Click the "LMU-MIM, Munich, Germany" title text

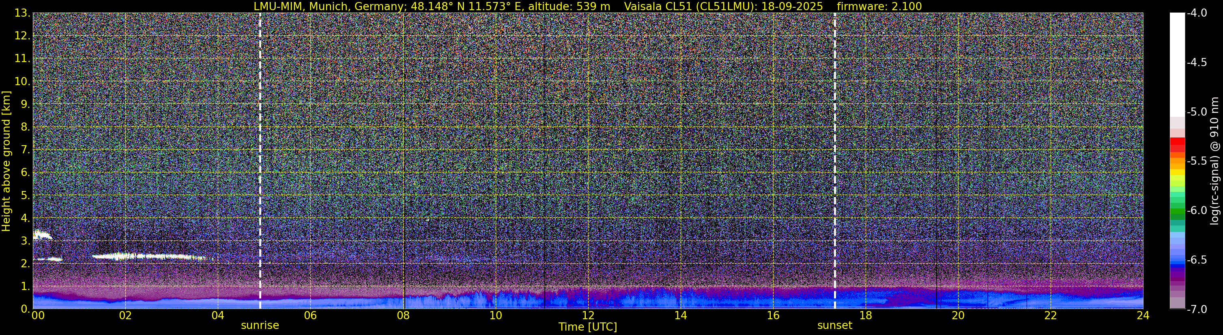coord(330,6)
